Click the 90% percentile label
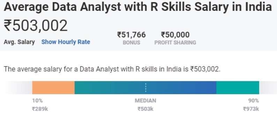Screen dimensions: 277x127 click(254, 101)
